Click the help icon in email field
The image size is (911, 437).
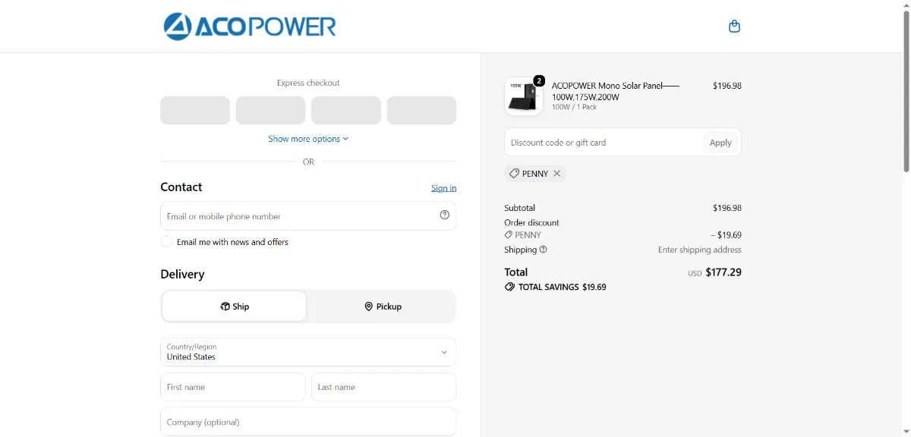(445, 215)
